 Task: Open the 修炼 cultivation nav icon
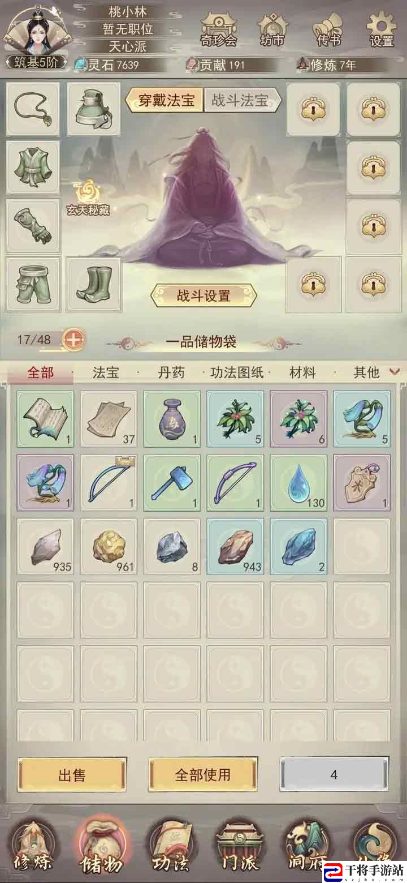tap(34, 846)
